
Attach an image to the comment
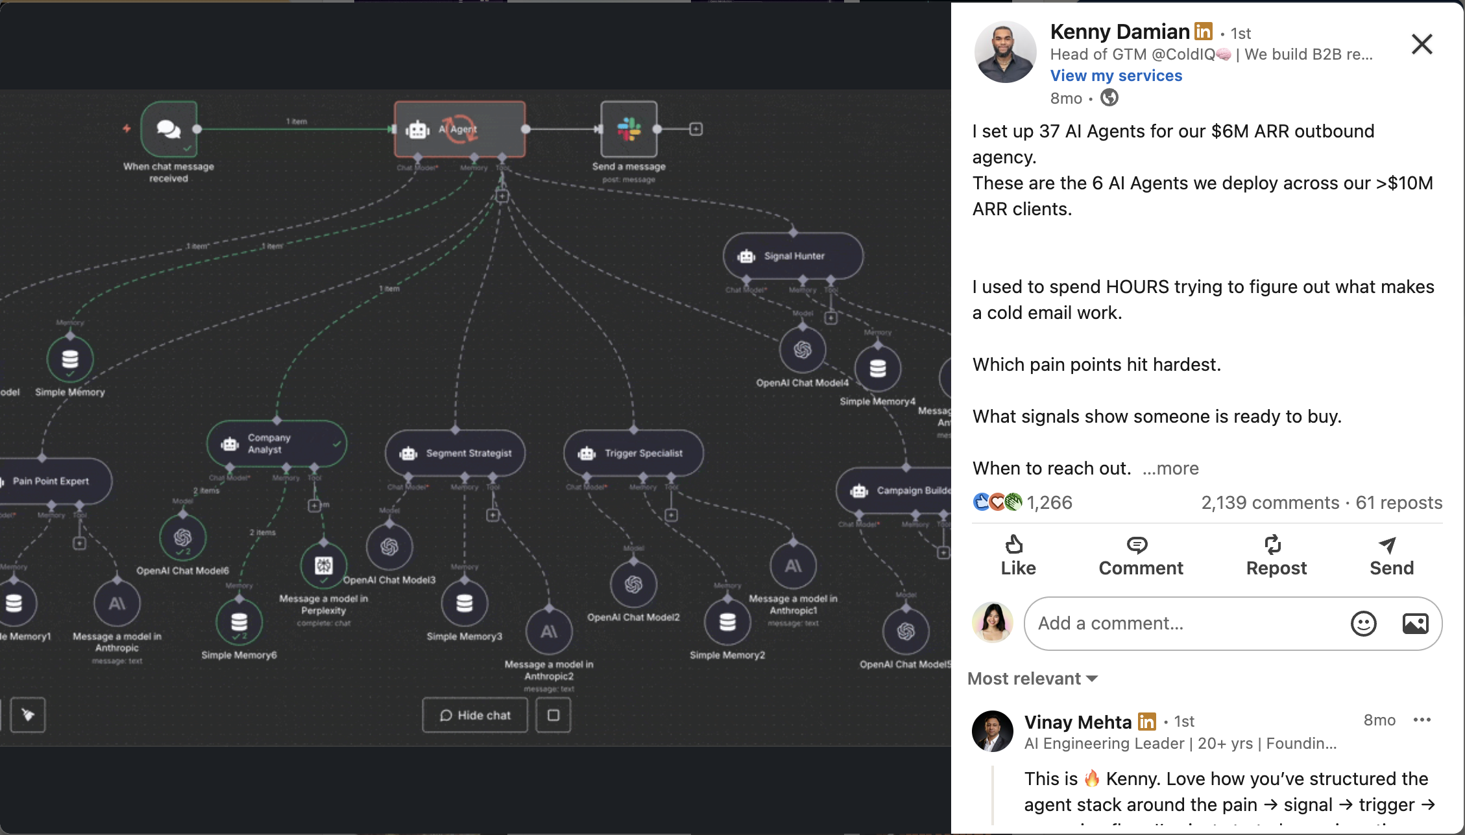click(1415, 624)
